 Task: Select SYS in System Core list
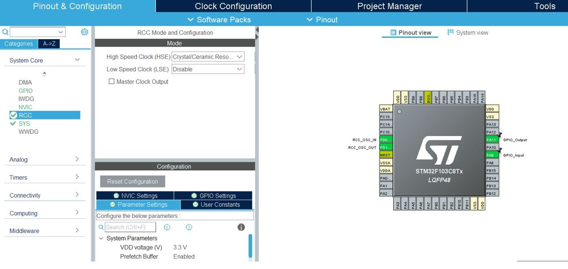tap(24, 124)
